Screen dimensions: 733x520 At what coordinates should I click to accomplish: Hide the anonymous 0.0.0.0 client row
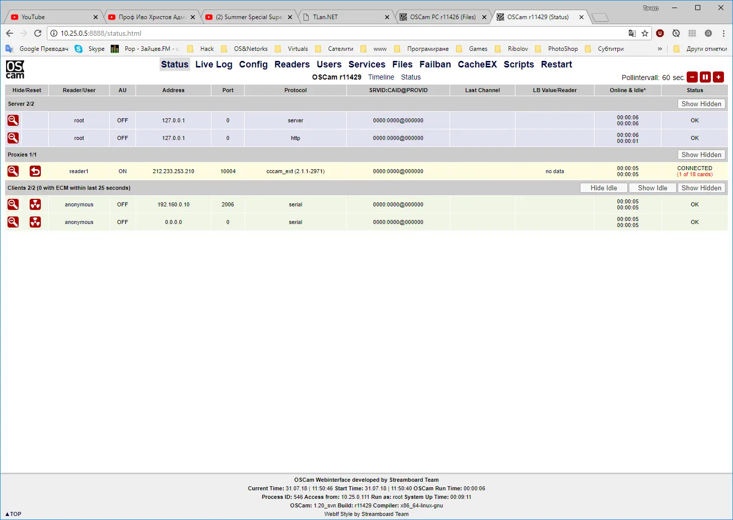[x=13, y=222]
